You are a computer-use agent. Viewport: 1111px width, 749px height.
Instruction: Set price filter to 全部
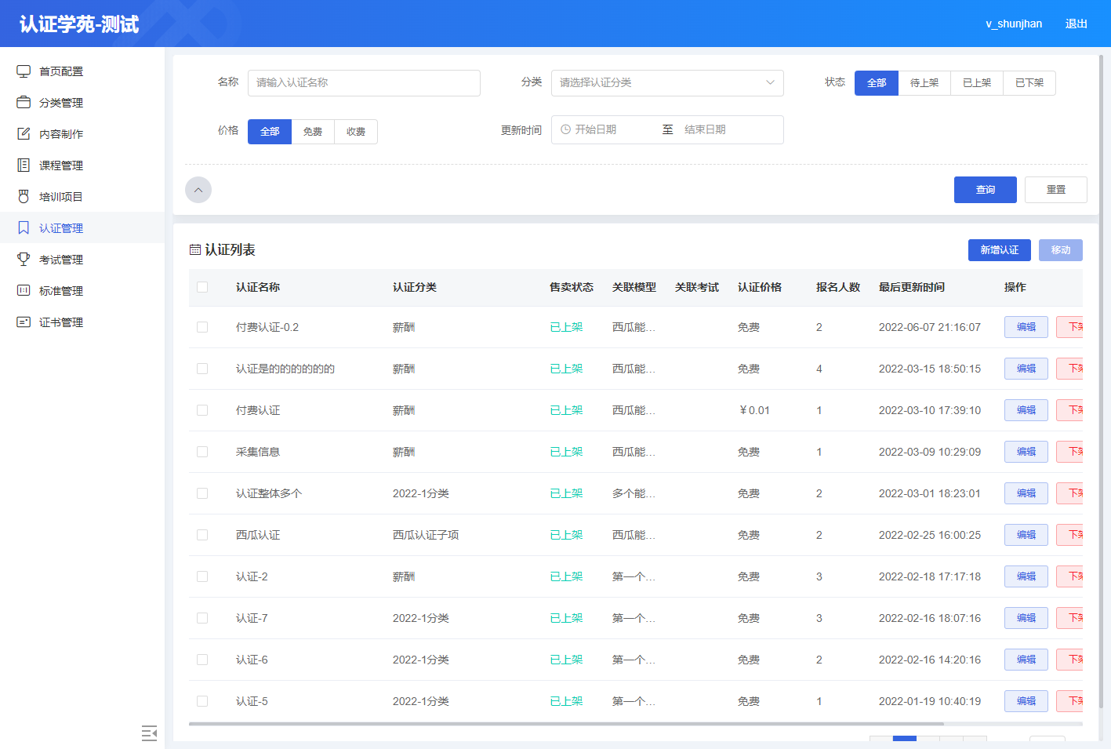point(270,132)
